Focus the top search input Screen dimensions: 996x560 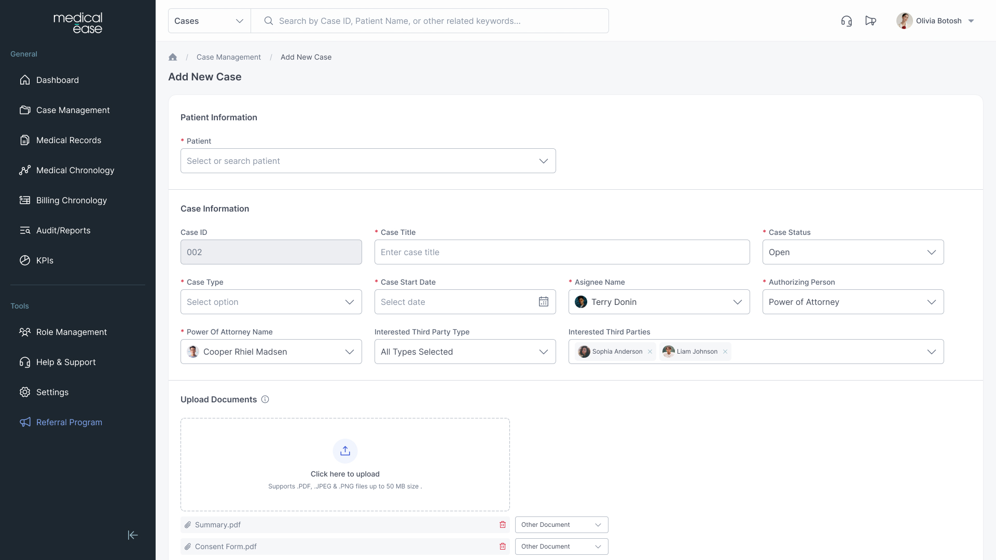(430, 21)
